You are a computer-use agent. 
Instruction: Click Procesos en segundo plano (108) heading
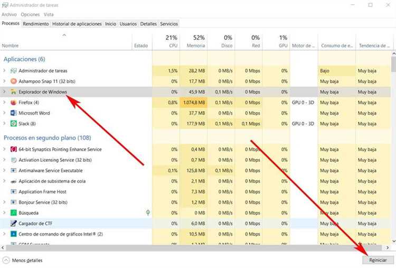pos(47,138)
